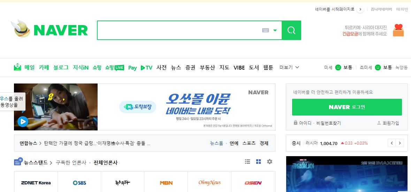Screen dimensions: 411x192
Task: Click the 미세 dust smiley icon
Action: pos(338,67)
